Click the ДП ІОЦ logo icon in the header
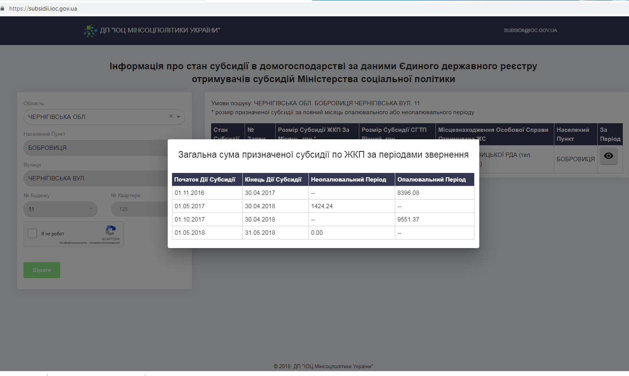This screenshot has height=376, width=629. [90, 31]
